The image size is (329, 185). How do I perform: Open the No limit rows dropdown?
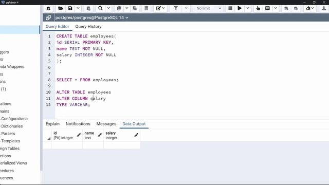point(209,8)
